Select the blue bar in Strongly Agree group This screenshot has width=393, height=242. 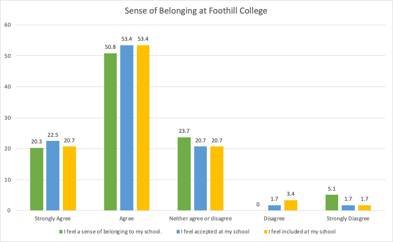(53, 176)
